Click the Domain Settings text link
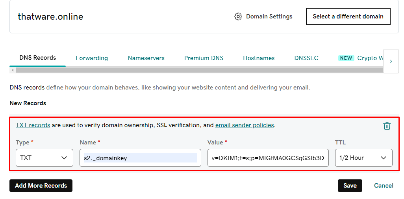 pyautogui.click(x=269, y=16)
